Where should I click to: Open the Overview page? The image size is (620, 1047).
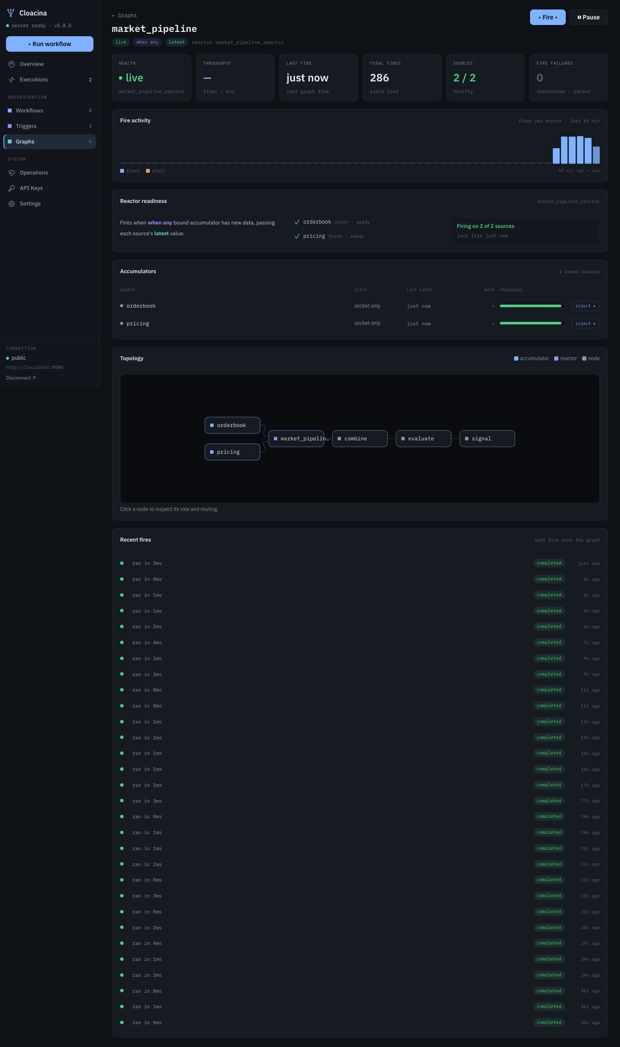coord(50,64)
